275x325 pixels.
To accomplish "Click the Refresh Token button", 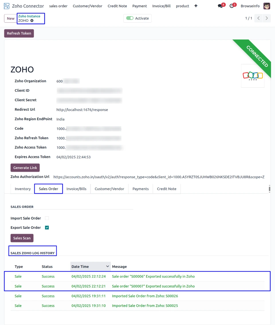I will (x=19, y=33).
